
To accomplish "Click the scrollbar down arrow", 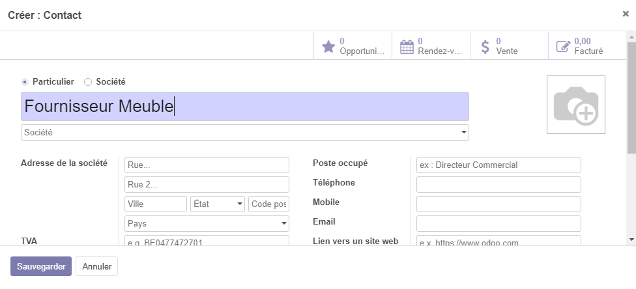I will pos(631,240).
